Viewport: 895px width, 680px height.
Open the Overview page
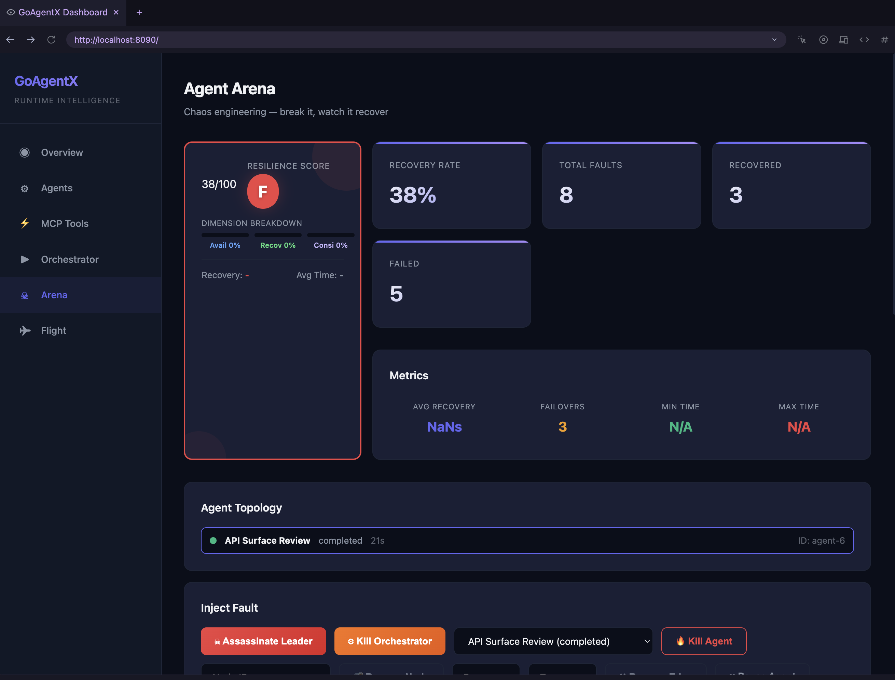click(81, 153)
